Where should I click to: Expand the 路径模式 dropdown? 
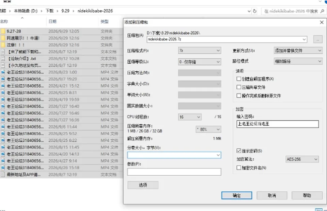coord(298,61)
